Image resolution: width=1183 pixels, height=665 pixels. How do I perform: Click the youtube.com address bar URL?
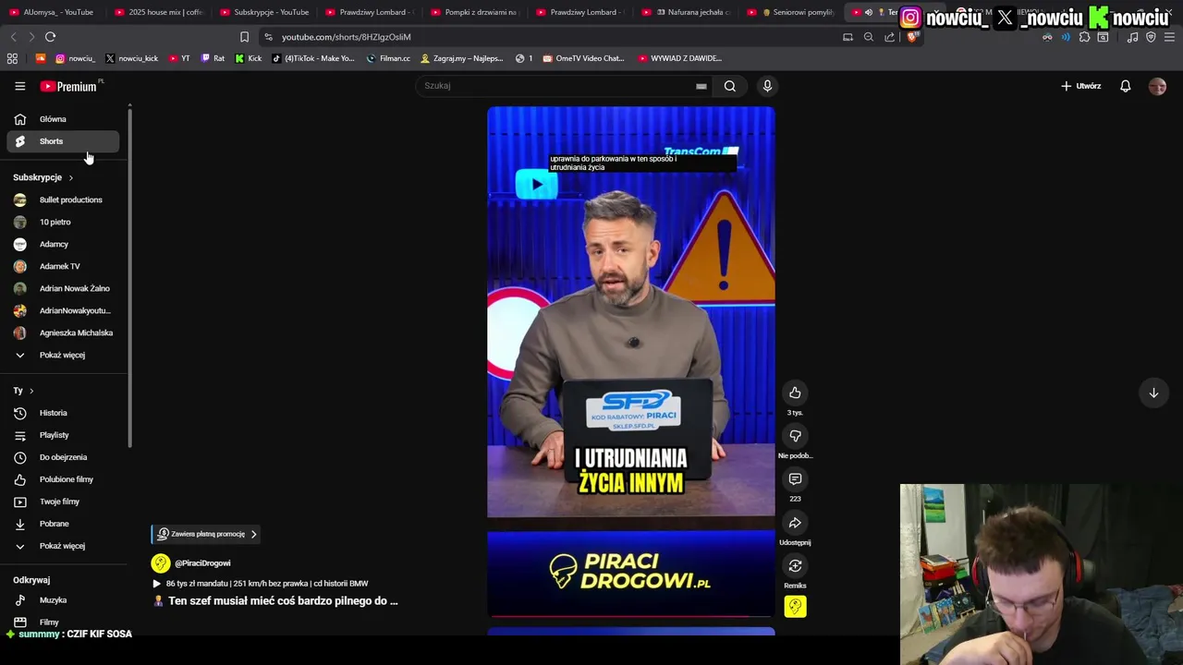pyautogui.click(x=347, y=37)
